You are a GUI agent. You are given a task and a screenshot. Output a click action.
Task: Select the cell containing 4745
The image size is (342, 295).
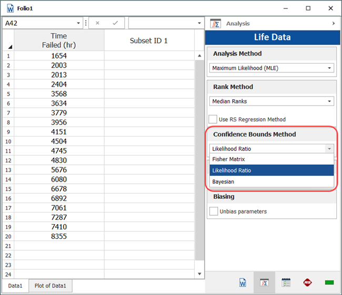click(59, 151)
